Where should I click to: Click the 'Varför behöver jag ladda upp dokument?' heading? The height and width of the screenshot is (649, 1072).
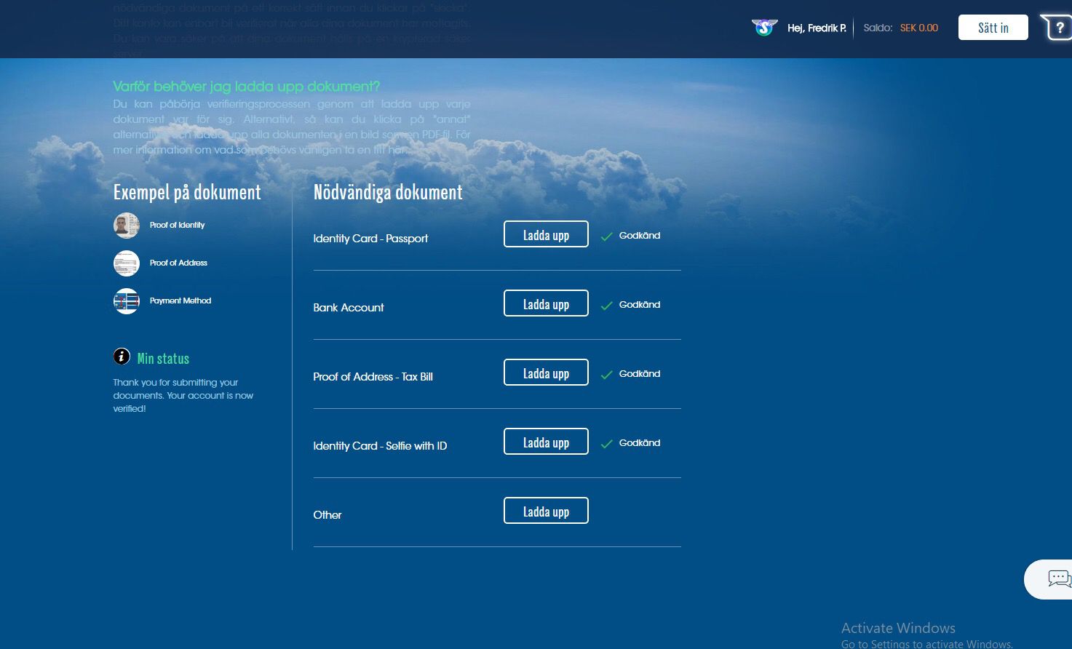pos(247,87)
